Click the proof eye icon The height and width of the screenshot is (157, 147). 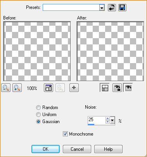coord(128,88)
